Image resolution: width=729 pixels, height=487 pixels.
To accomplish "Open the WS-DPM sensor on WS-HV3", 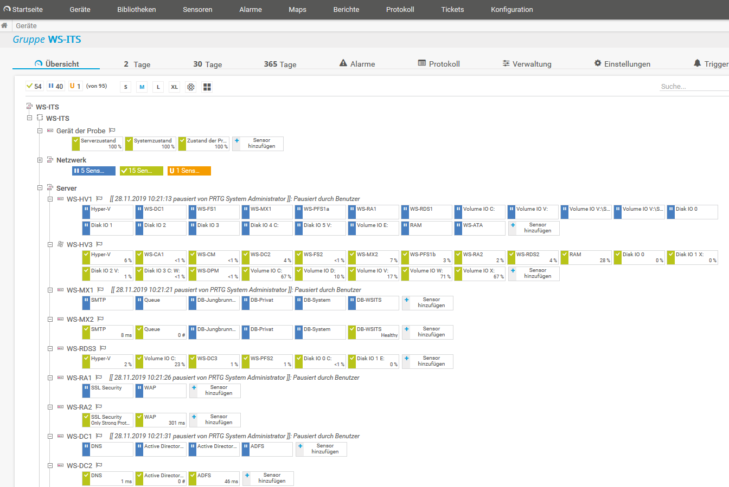I will click(x=214, y=274).
